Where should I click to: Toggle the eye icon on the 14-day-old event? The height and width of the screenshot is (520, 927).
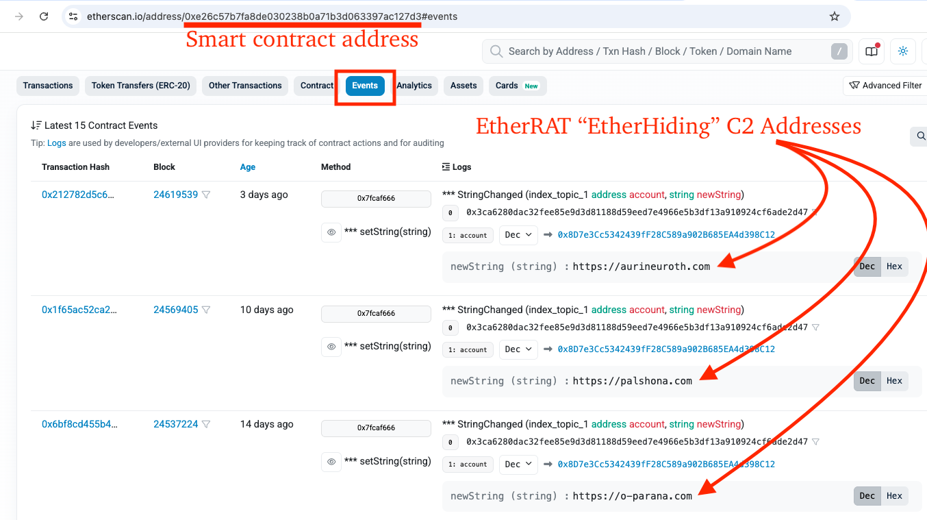coord(331,462)
